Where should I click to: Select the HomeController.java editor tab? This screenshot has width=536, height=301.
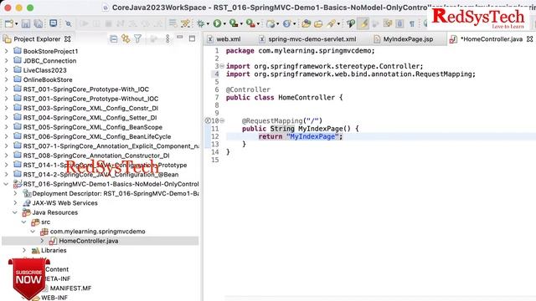pyautogui.click(x=492, y=39)
